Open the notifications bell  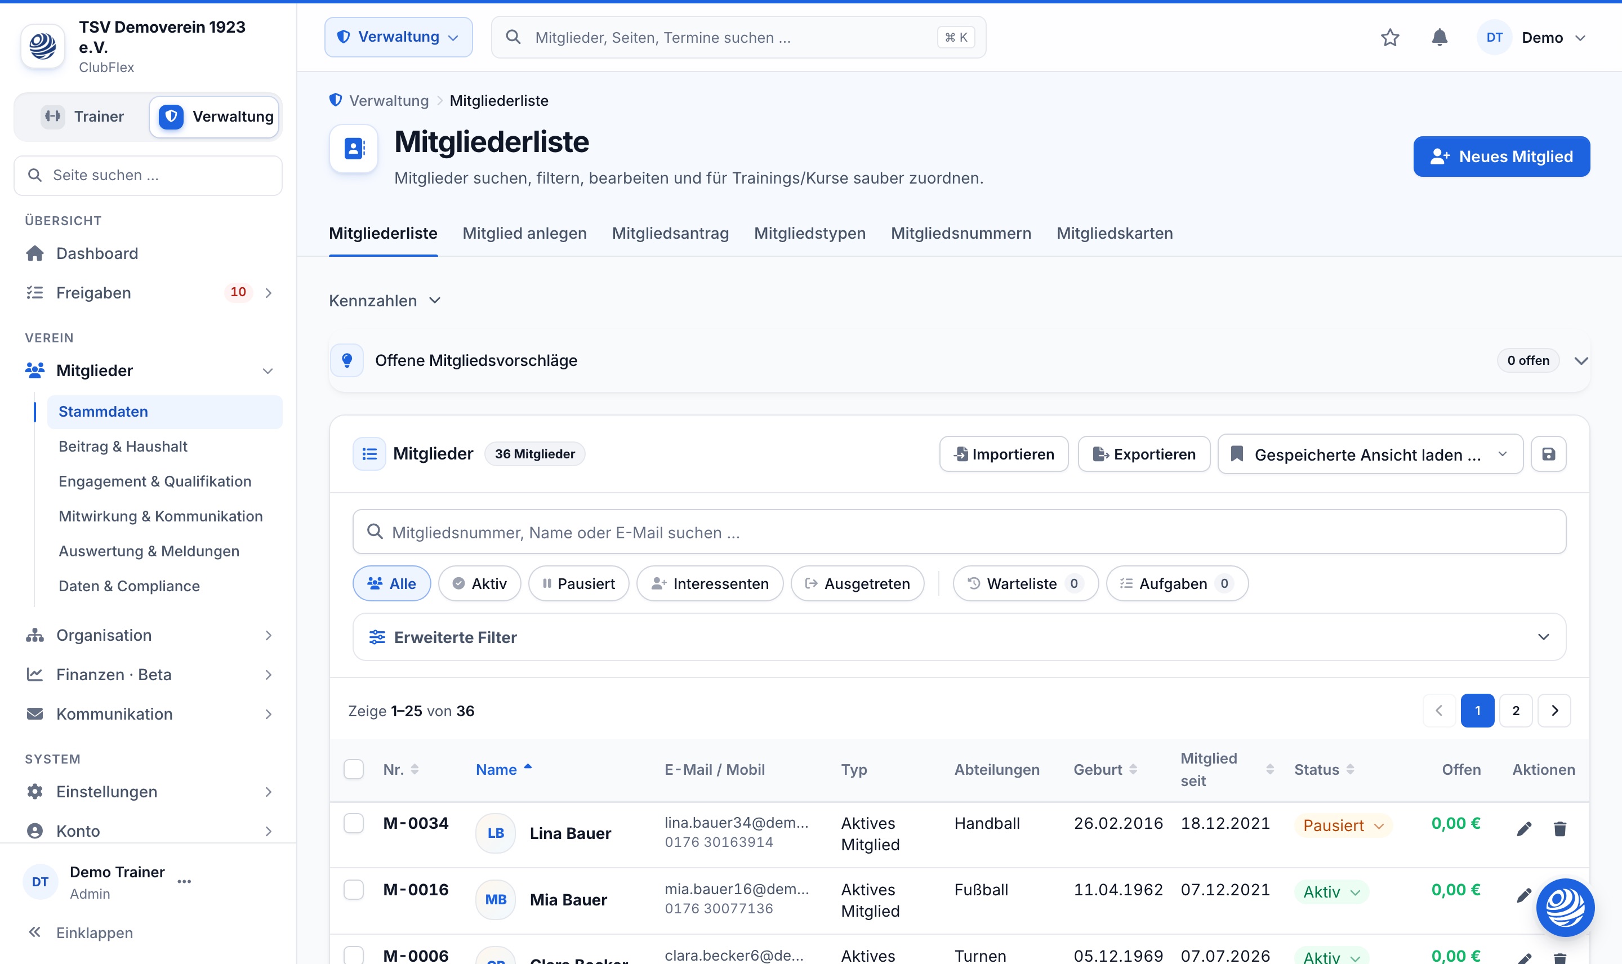pyautogui.click(x=1440, y=38)
